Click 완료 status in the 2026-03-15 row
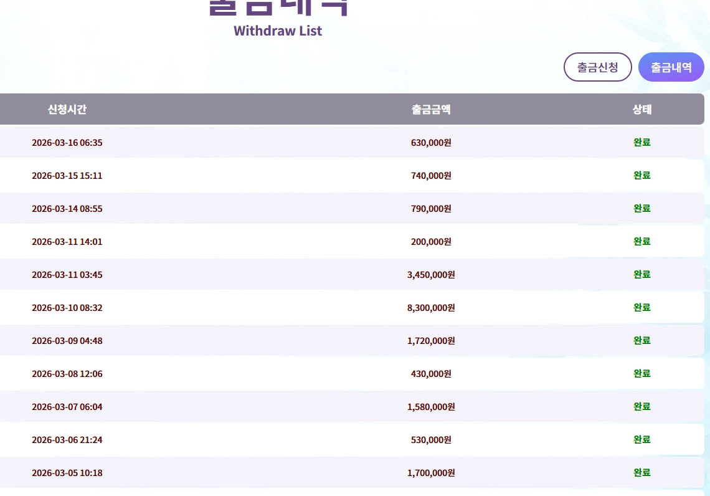 click(642, 176)
